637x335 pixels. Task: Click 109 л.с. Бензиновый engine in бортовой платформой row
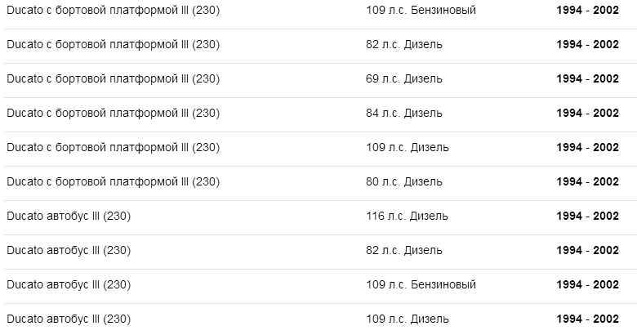pos(421,11)
